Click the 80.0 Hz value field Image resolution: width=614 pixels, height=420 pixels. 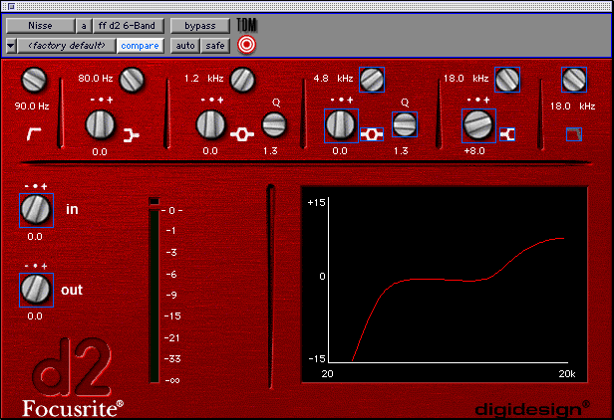pos(95,79)
